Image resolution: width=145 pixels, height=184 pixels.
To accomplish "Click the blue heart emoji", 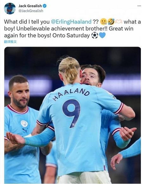I will click(102, 35).
